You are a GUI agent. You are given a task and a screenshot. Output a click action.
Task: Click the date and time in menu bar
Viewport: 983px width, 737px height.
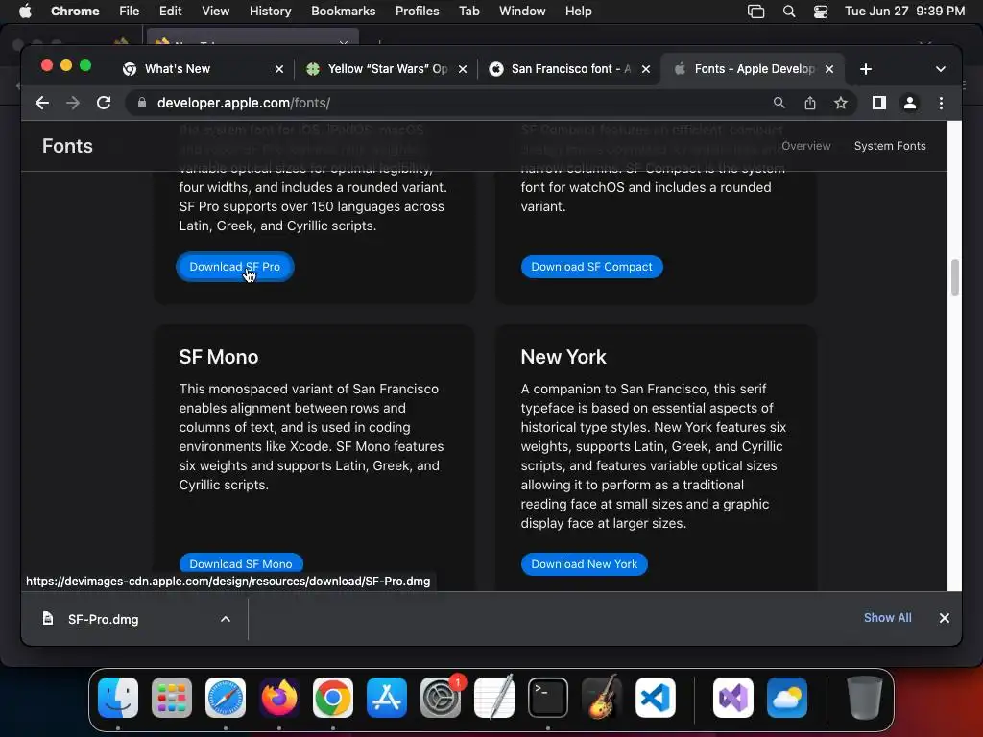[x=904, y=12]
